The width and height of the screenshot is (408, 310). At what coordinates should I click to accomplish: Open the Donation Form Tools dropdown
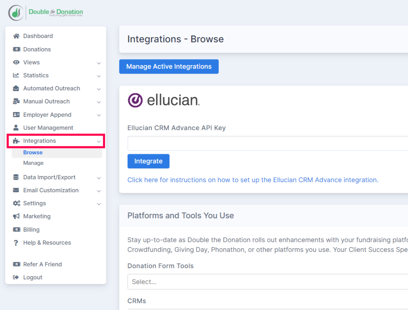coord(268,282)
